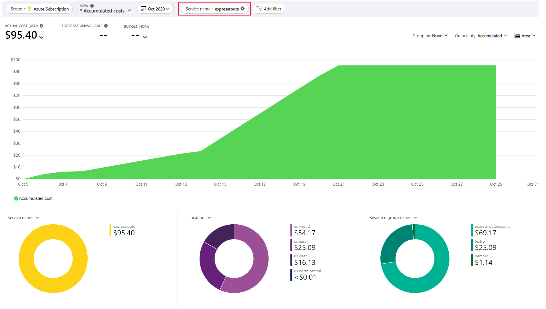The height and width of the screenshot is (309, 546).
Task: Toggle the Accumulated cost legend marker
Action: coord(16,198)
